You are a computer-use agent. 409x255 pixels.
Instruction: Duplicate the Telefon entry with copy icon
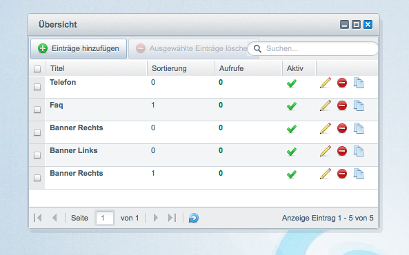click(359, 83)
